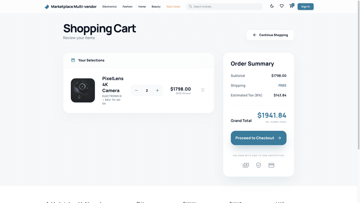Click Continue Shopping to go back
The image size is (360, 203).
(x=270, y=35)
